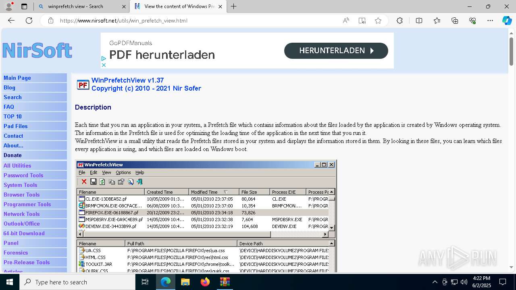516x290 pixels.
Task: Close the winprefetch view - Search tab
Action: [124, 6]
